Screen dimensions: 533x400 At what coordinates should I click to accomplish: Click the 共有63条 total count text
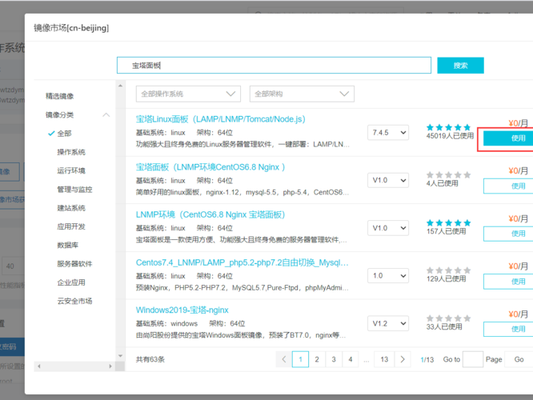pyautogui.click(x=150, y=359)
